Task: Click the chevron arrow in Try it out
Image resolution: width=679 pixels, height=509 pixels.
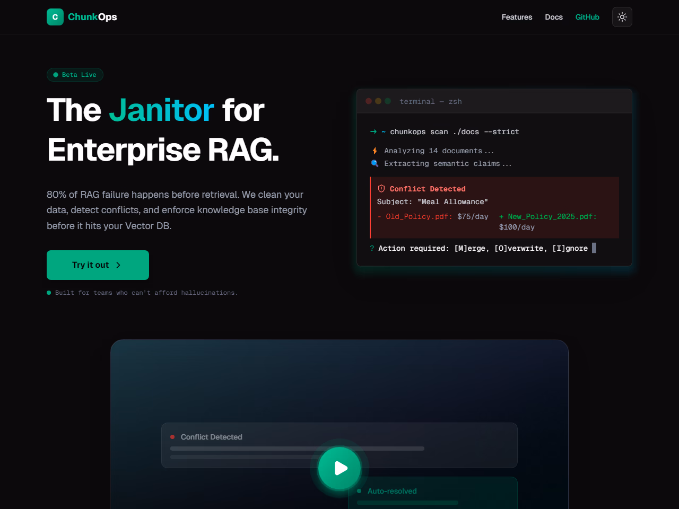Action: (x=118, y=265)
